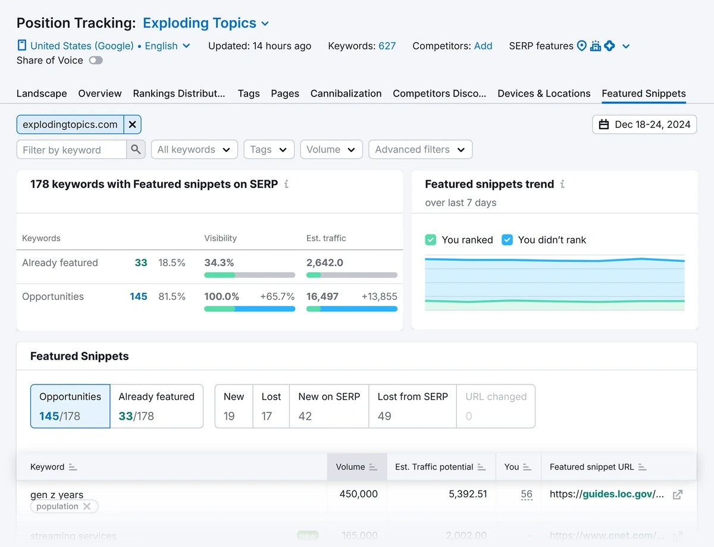Screen dimensions: 714x547
Task: Select the Featured Snippets tab
Action: click(x=644, y=93)
